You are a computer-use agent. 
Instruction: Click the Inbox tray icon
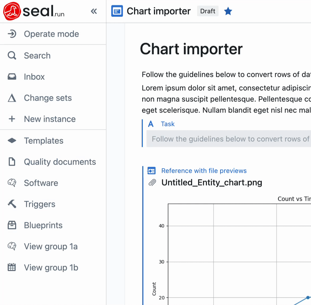[12, 77]
